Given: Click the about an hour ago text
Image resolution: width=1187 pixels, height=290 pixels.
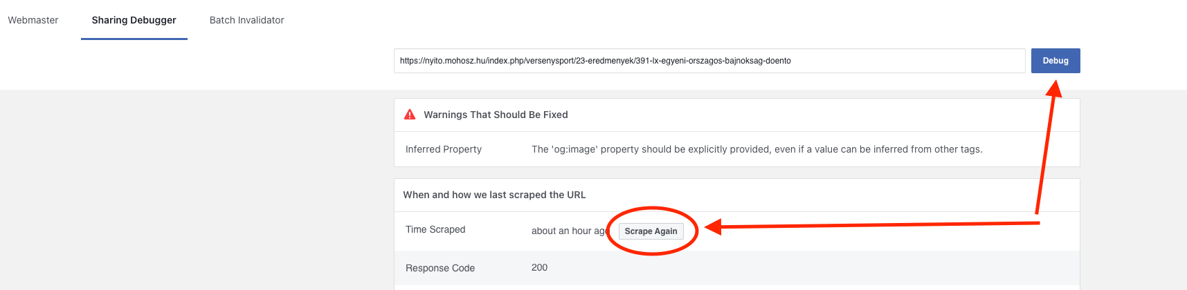Looking at the screenshot, I should coord(568,231).
